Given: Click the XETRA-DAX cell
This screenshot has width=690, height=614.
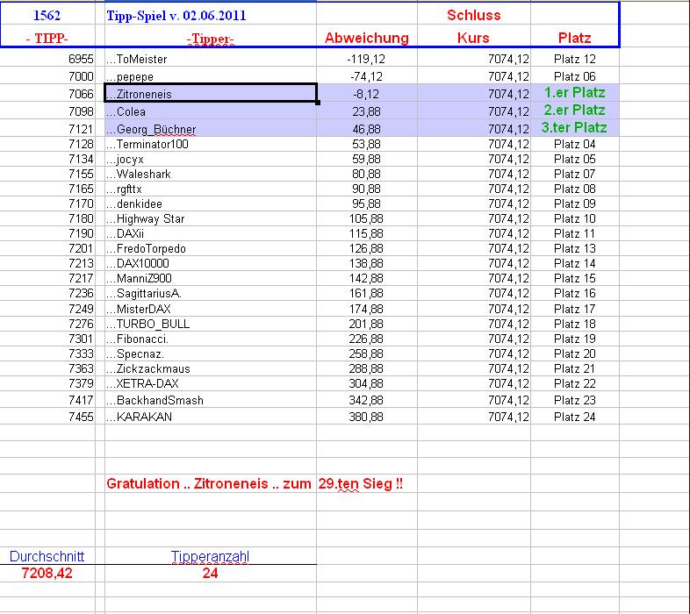Looking at the screenshot, I should [x=211, y=383].
